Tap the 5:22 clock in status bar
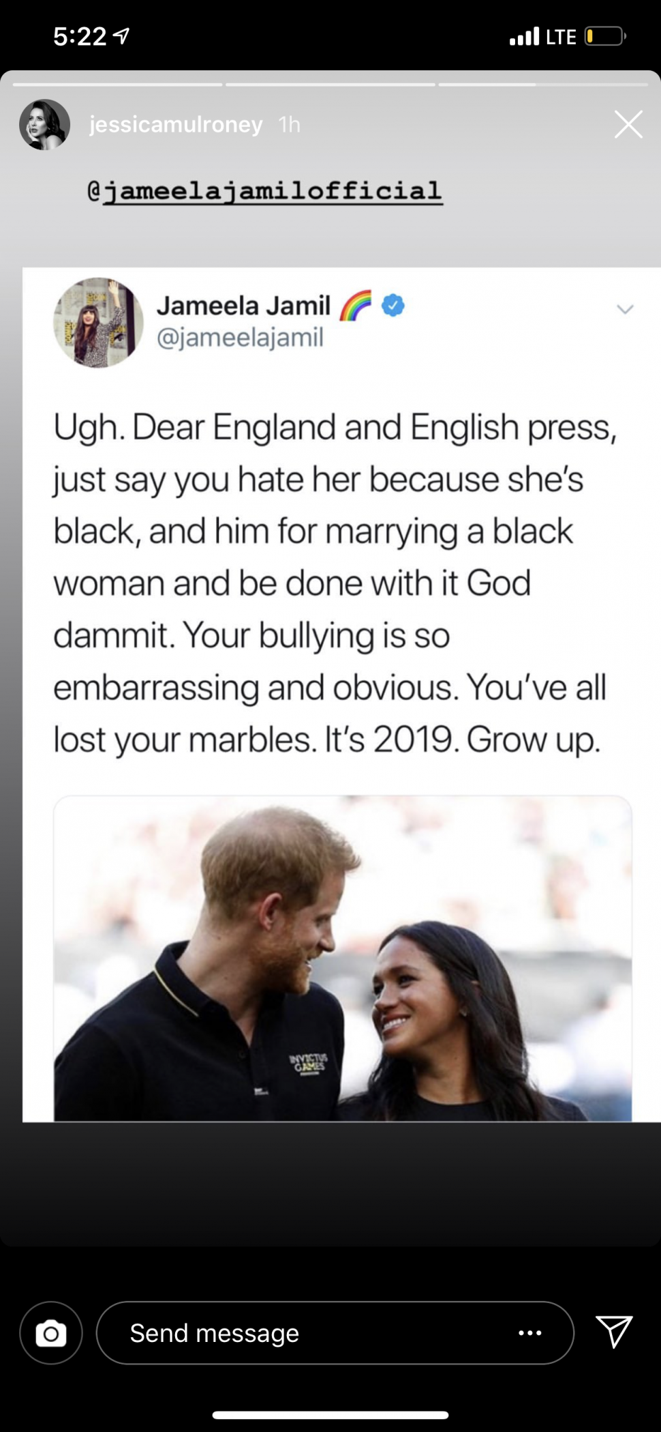 tap(80, 36)
